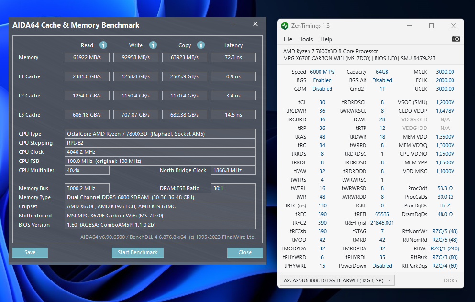
Task: Click the CPU Multiplier 40.4x field
Action: tap(87, 170)
